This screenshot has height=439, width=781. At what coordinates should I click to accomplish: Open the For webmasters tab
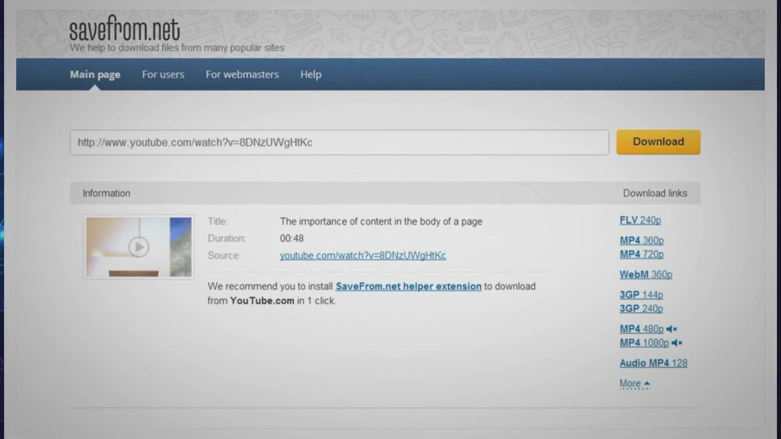tap(242, 74)
